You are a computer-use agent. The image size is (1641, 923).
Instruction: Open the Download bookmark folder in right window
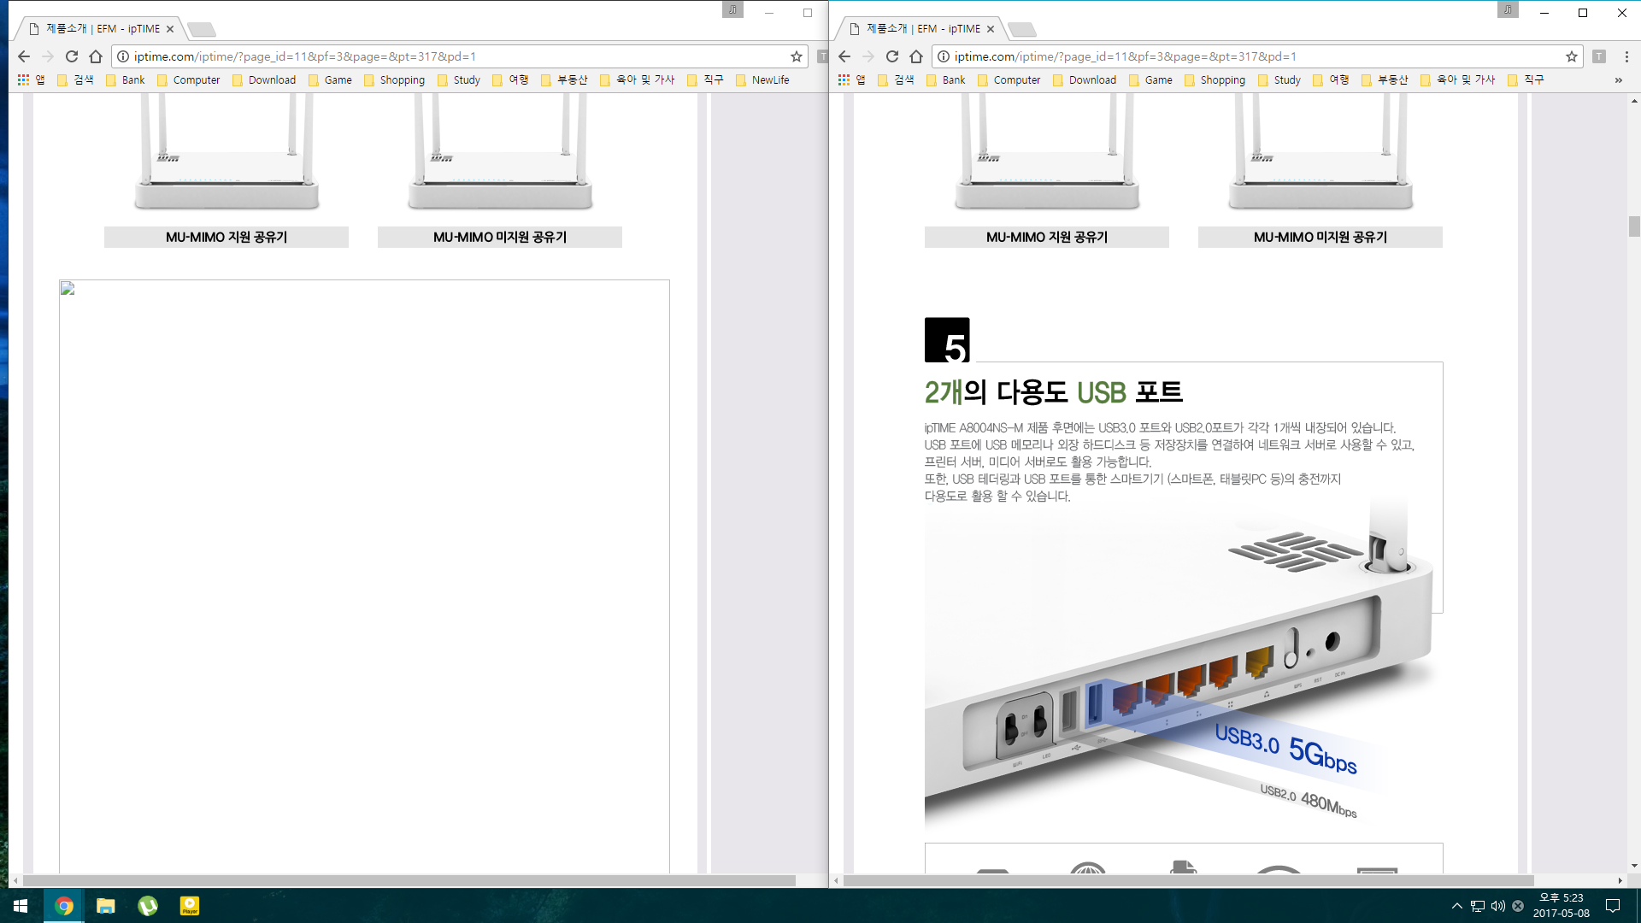[x=1084, y=79]
